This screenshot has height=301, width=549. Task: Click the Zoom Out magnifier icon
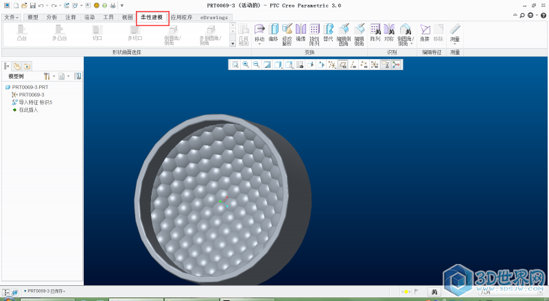256,64
